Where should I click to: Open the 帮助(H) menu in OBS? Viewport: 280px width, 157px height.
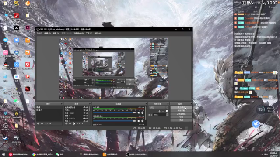98,33
